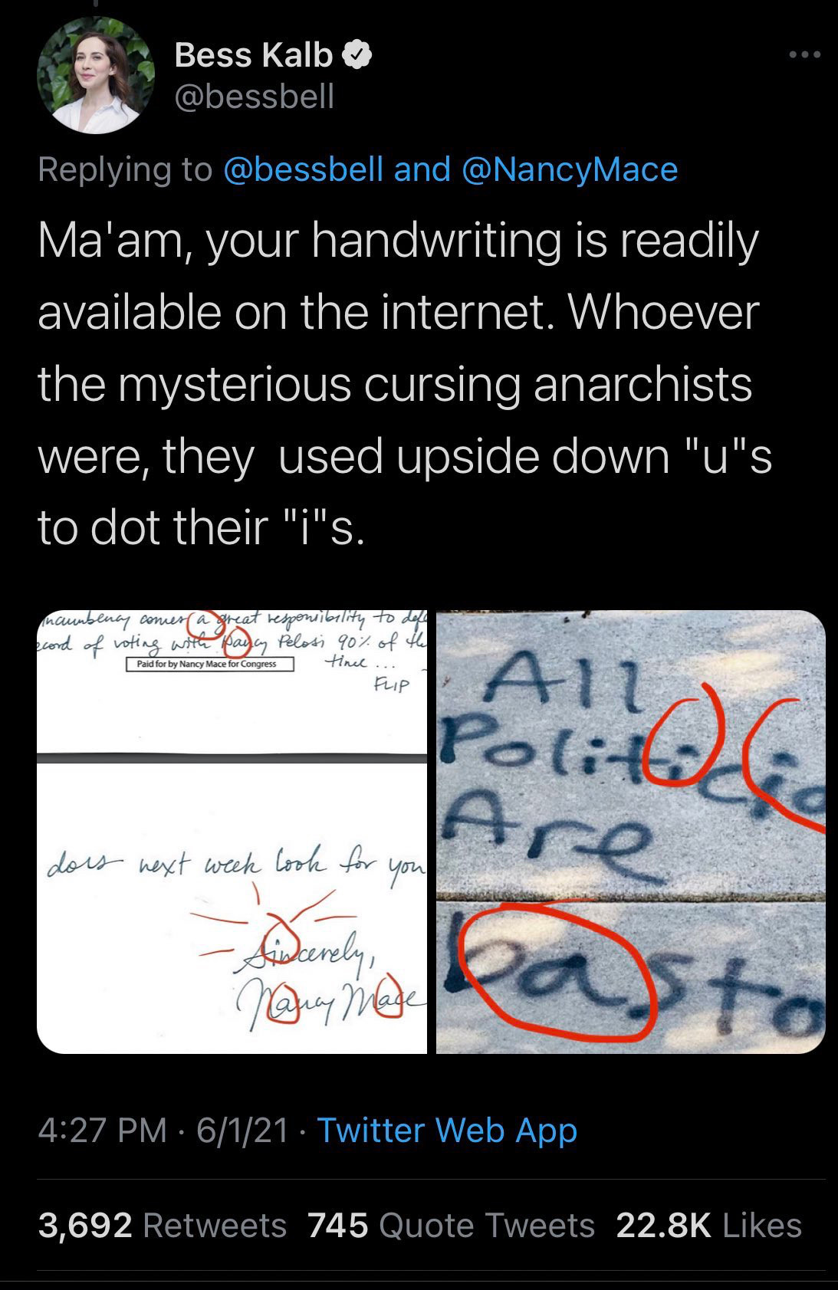Open the three-dot more options menu
The height and width of the screenshot is (1290, 838).
807,55
